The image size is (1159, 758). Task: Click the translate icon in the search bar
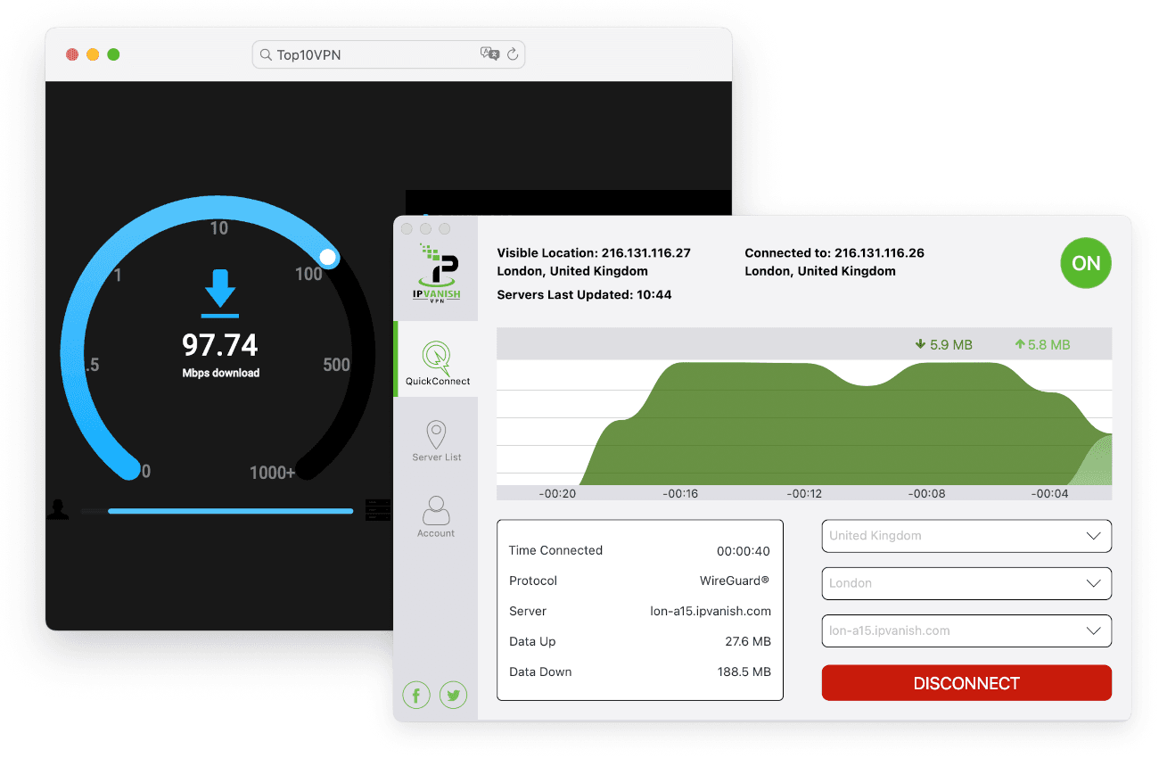489,54
